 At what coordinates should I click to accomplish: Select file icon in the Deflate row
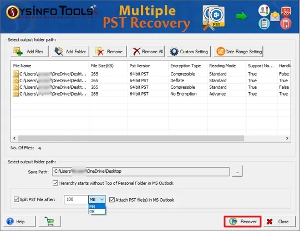pyautogui.click(x=16, y=81)
